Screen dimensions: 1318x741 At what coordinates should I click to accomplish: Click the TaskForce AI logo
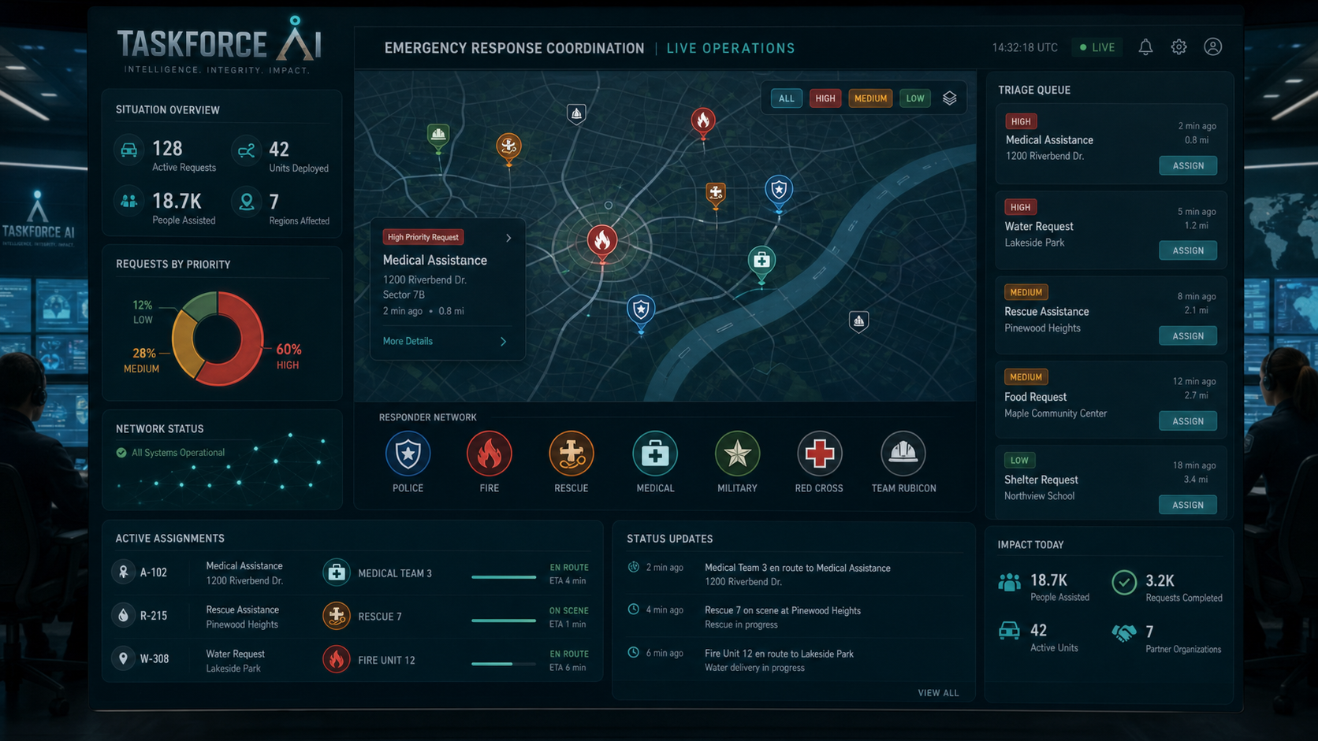tap(219, 45)
